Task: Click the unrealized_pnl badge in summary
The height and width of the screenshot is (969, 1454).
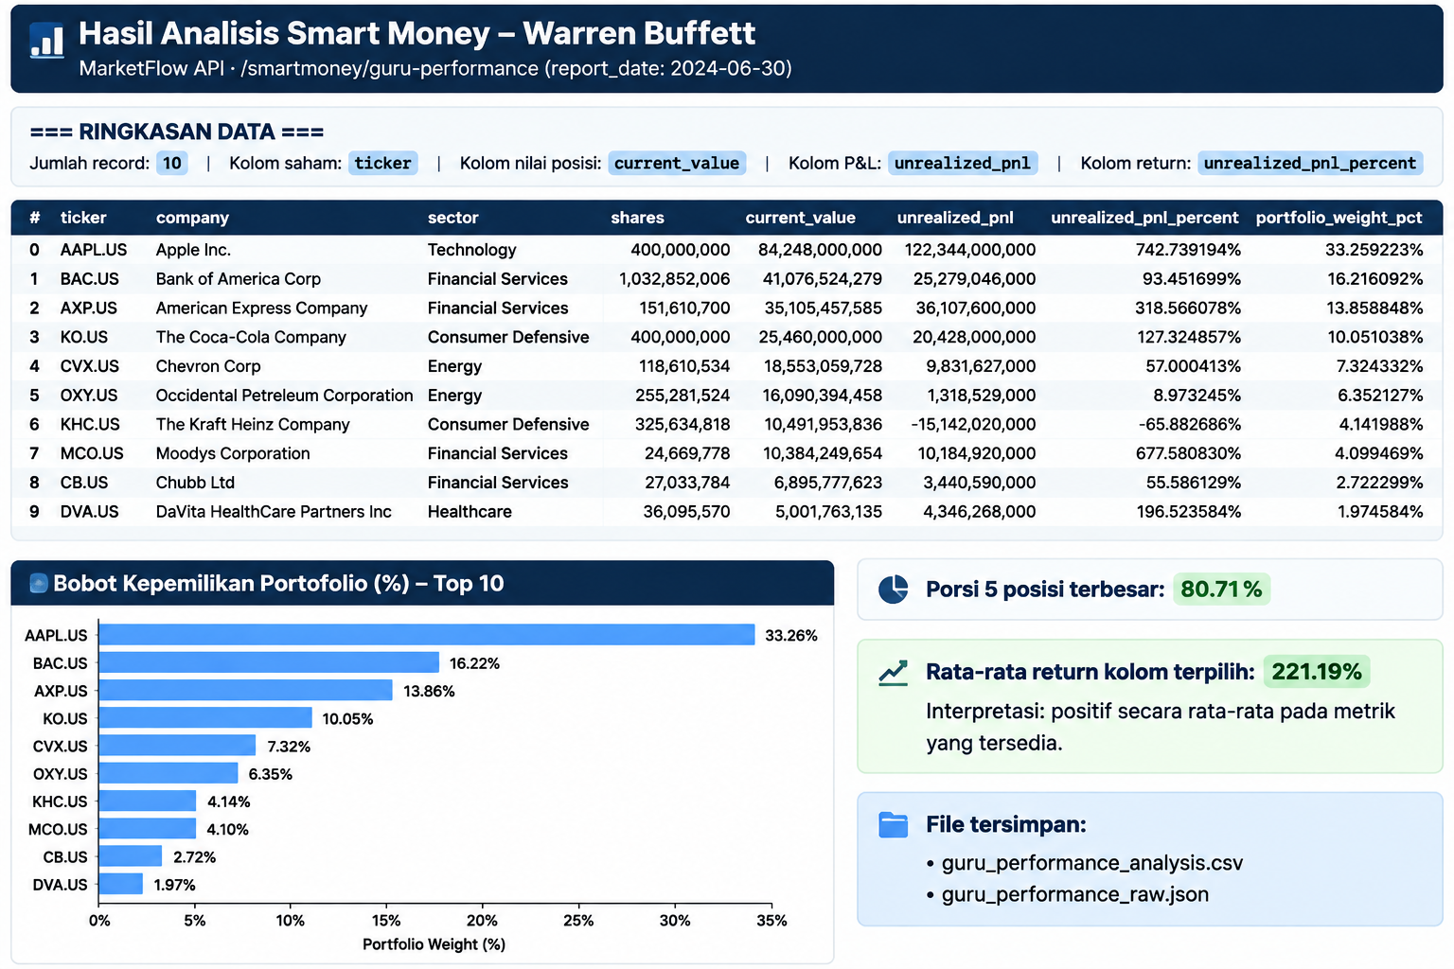Action: (x=963, y=163)
